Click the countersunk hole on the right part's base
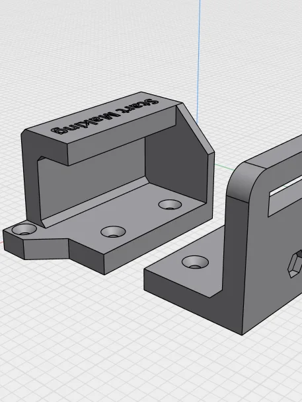The height and width of the screenshot is (402, 302). click(x=195, y=262)
